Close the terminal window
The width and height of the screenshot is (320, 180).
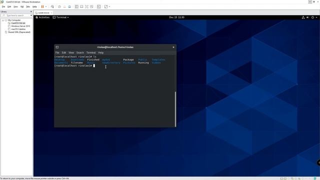pyautogui.click(x=173, y=47)
